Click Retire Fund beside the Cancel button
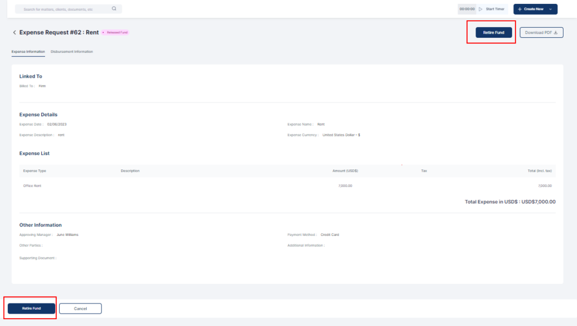577x326 pixels. coord(32,309)
